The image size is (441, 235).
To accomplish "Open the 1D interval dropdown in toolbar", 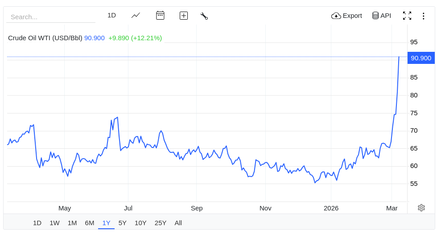I will tap(111, 15).
